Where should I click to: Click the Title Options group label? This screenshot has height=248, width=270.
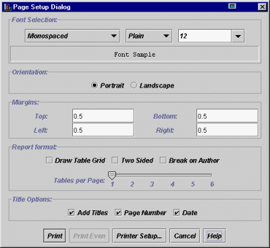tap(32, 199)
